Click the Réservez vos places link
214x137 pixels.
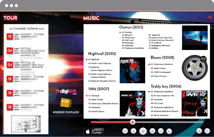(66, 112)
